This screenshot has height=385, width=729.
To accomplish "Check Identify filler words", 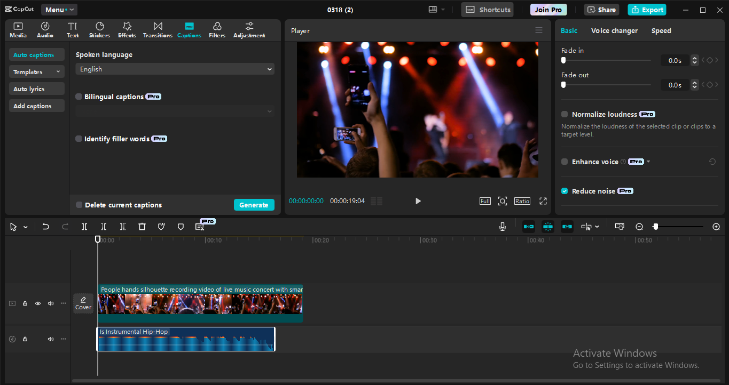I will (x=79, y=138).
